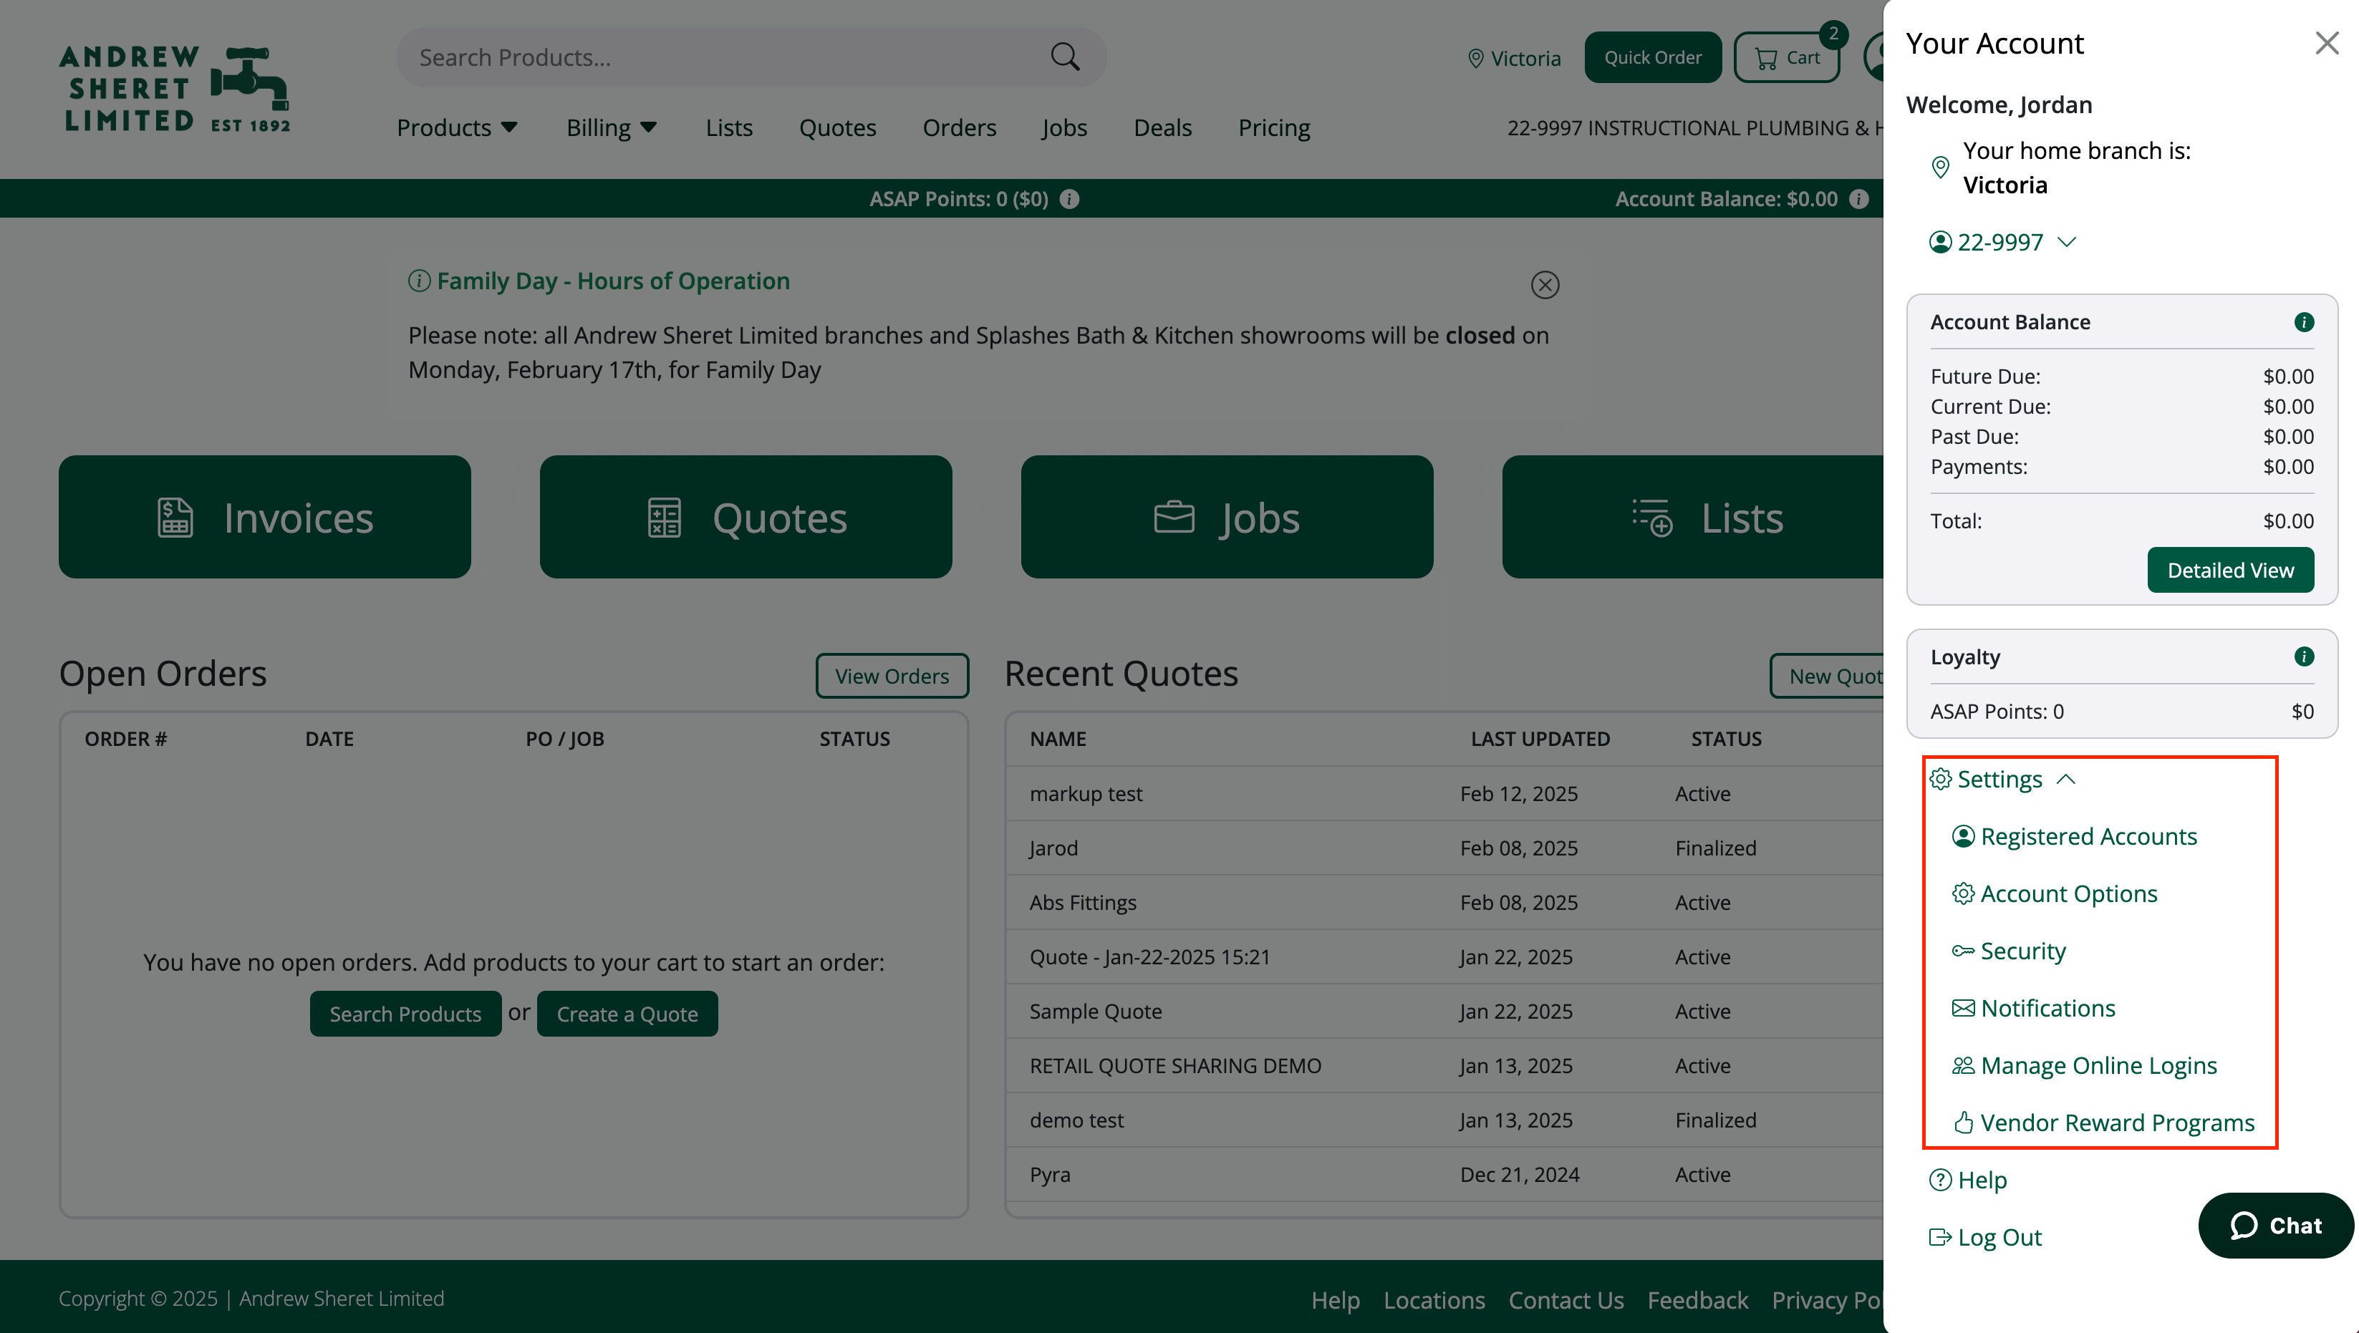Image resolution: width=2359 pixels, height=1333 pixels.
Task: Click the Account Balance card info icon
Action: (x=2304, y=322)
